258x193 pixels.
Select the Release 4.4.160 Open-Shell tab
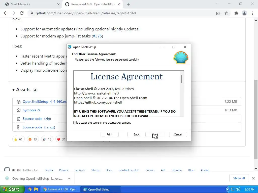click(x=93, y=4)
